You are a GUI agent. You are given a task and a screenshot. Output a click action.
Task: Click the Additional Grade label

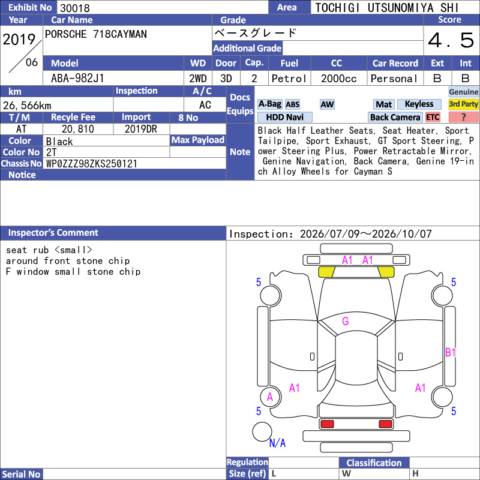(247, 48)
